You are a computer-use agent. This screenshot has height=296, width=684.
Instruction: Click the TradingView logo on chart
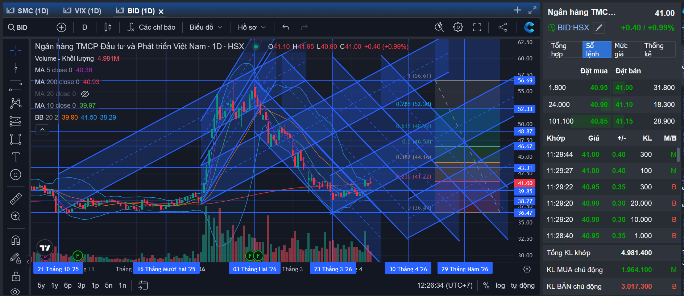click(45, 248)
